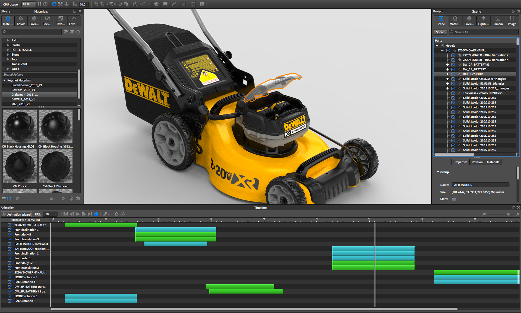Image resolution: width=521 pixels, height=313 pixels.
Task: Adjust the timeline zoom slider
Action: pyautogui.click(x=508, y=214)
